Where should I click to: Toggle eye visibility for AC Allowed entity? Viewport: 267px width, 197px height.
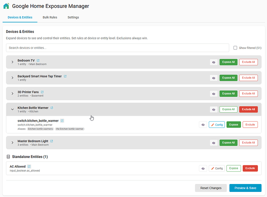203,169
